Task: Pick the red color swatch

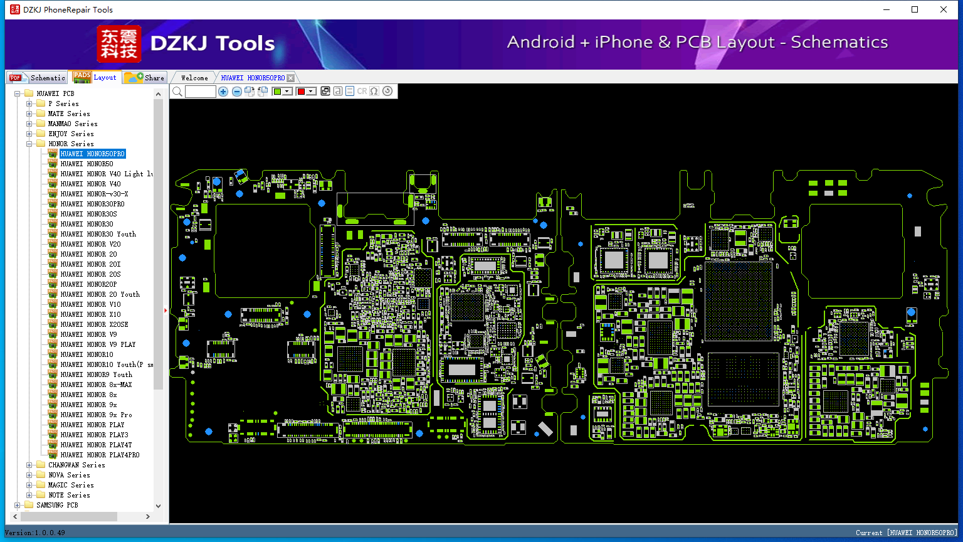Action: 301,92
